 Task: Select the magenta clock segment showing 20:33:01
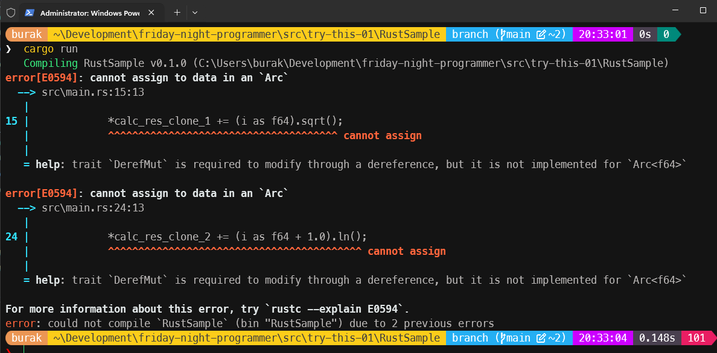[x=602, y=34]
